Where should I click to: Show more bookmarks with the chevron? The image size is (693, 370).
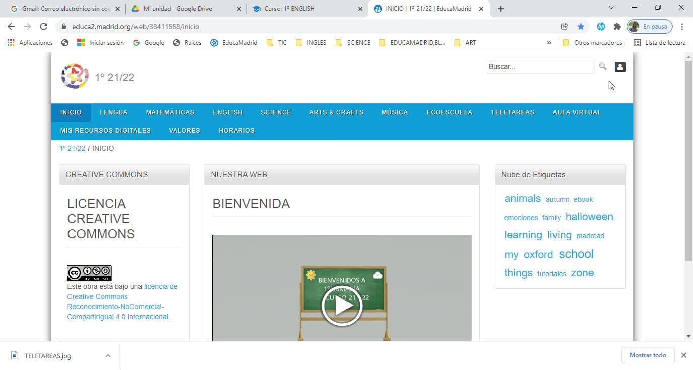(549, 43)
